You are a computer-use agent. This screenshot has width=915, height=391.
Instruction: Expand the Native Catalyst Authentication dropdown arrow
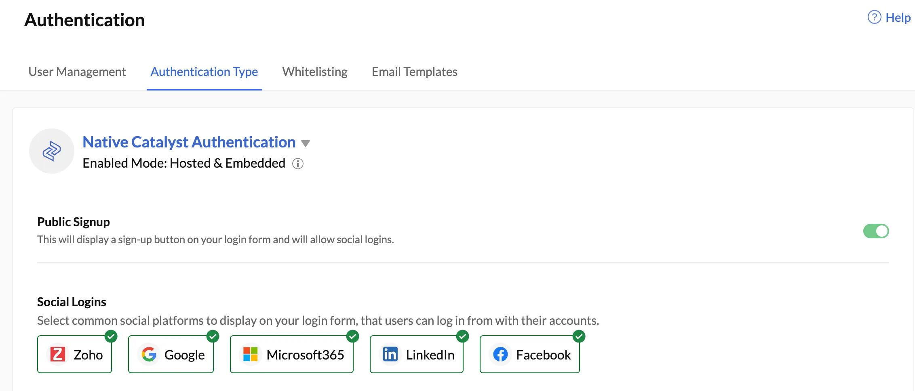[x=306, y=143]
